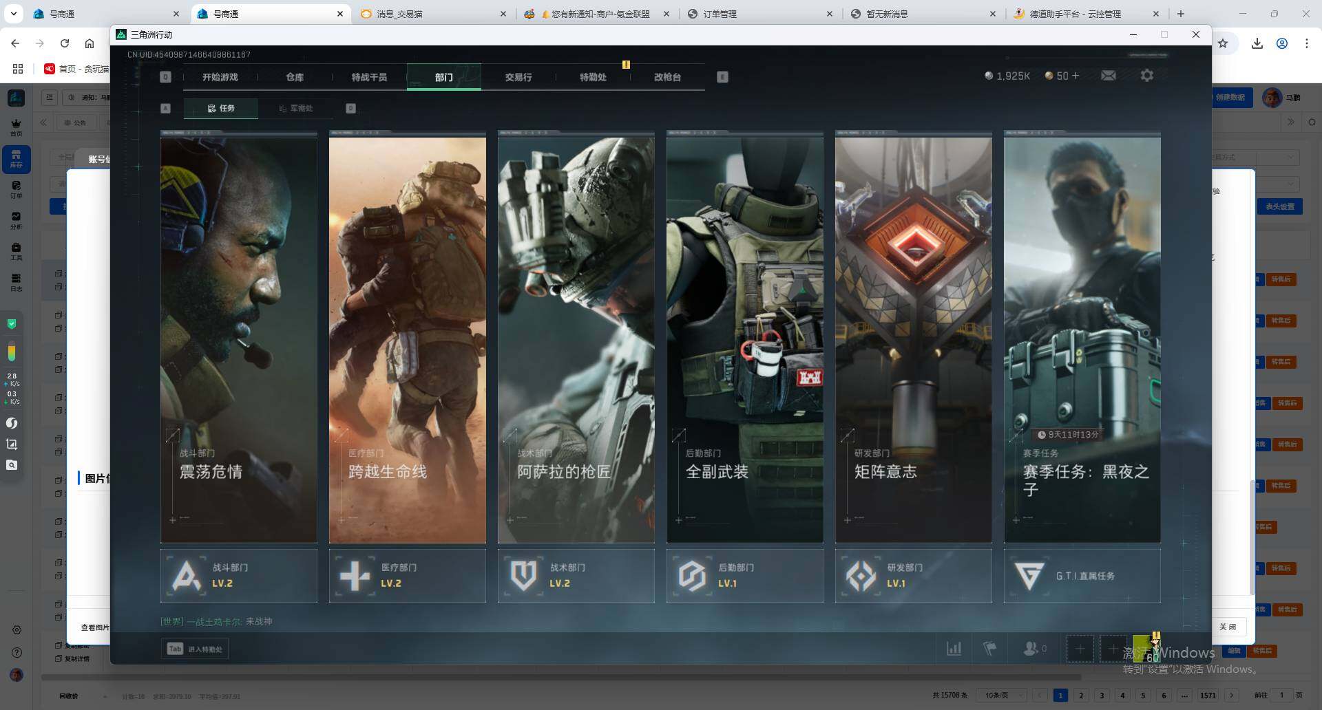
Task: Click the search icon in floating toolbar
Action: click(x=12, y=465)
